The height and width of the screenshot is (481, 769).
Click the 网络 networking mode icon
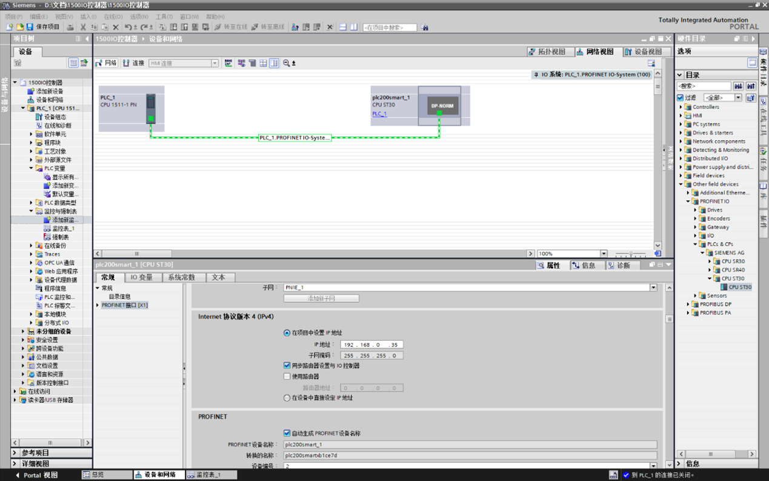107,63
